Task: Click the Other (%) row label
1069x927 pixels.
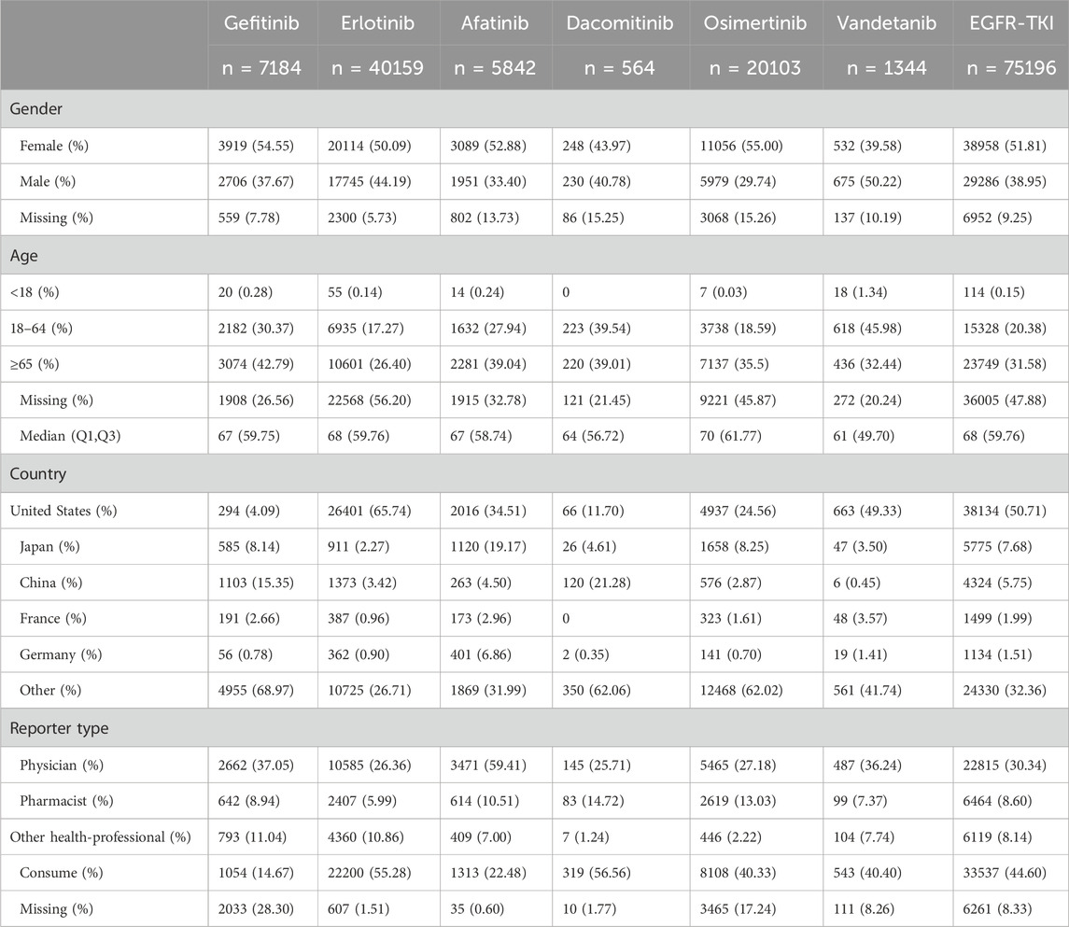Action: 50,691
